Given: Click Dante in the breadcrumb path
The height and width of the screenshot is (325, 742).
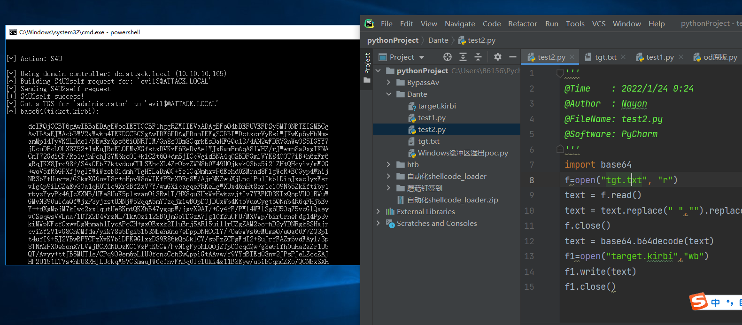Looking at the screenshot, I should 438,40.
